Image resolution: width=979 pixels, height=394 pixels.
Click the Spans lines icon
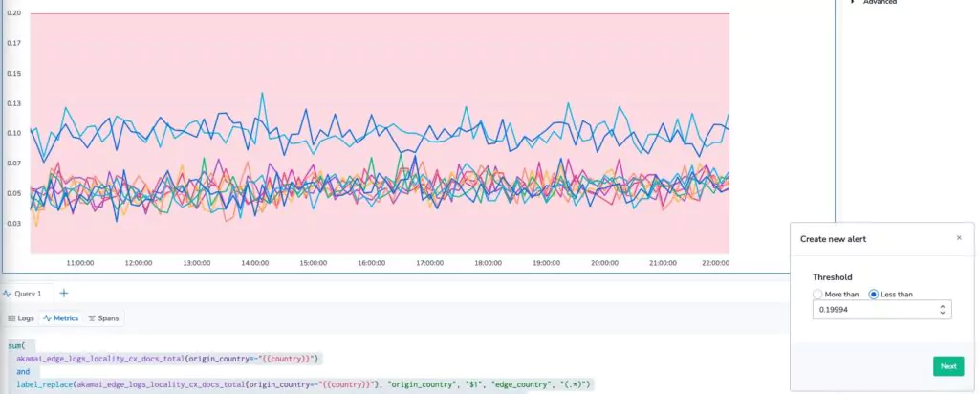92,318
